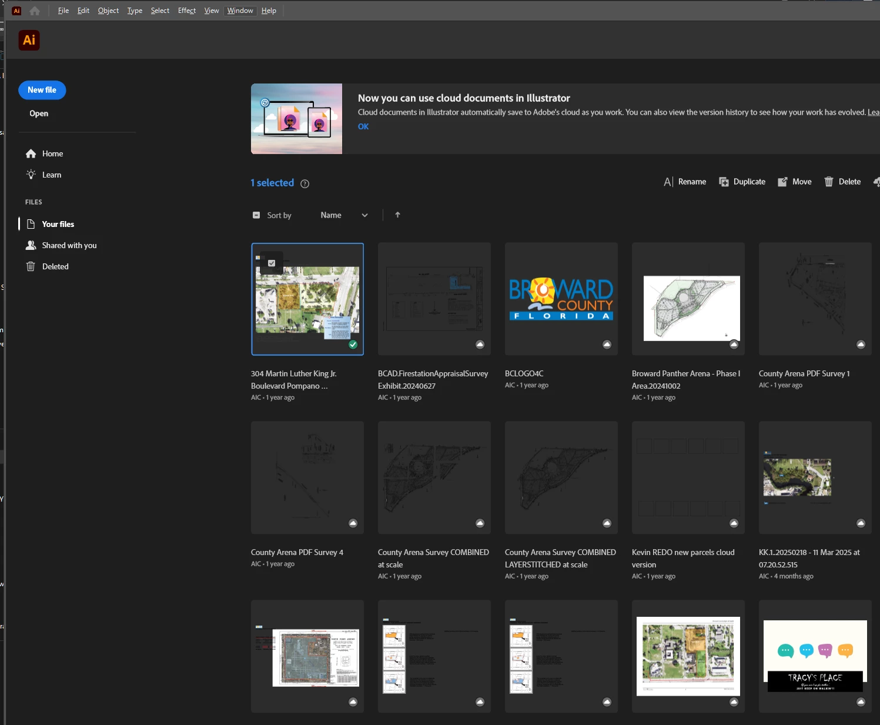Click the help icon next to 1 selected

(x=305, y=183)
